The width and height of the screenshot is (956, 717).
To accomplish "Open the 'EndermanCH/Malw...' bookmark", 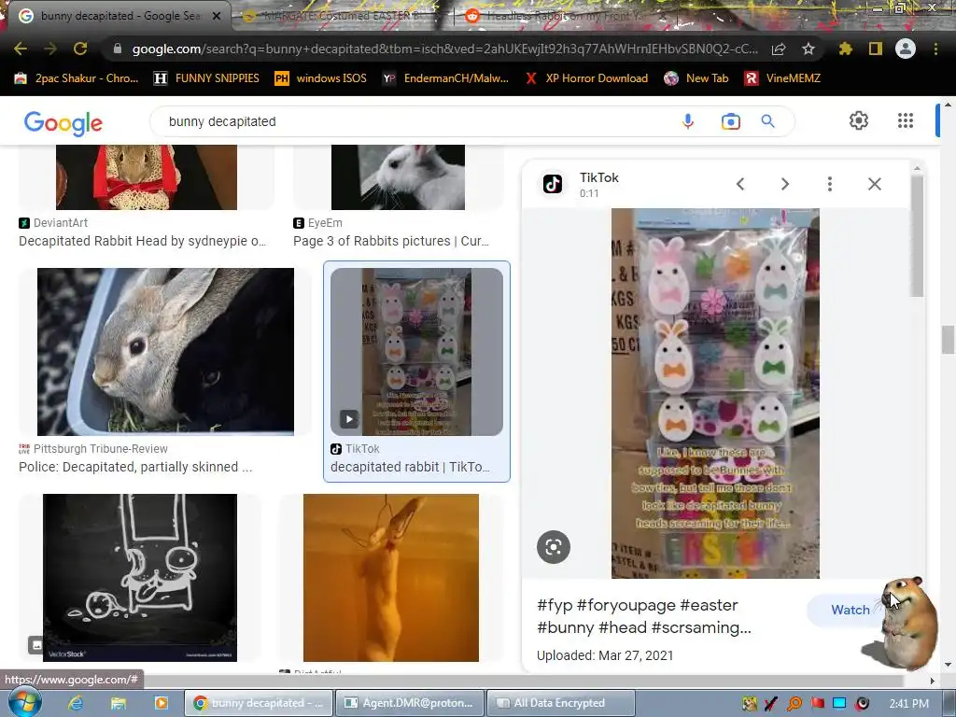I will click(x=445, y=78).
